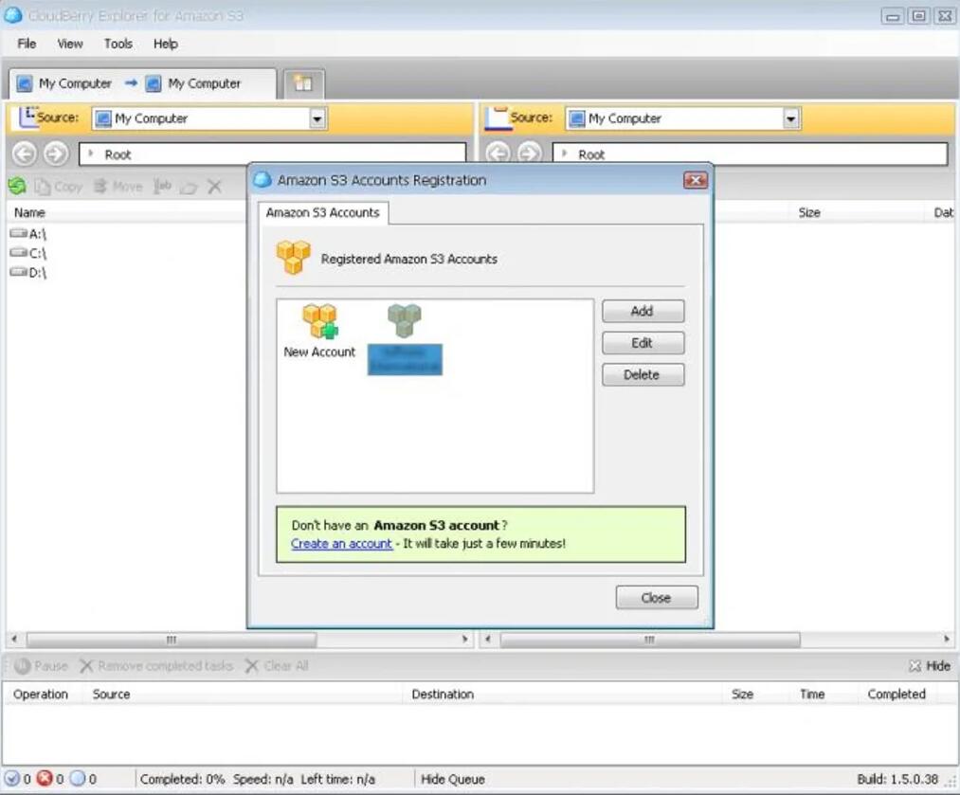Click the green Refresh icon in toolbar
This screenshot has height=795, width=960.
tap(17, 187)
